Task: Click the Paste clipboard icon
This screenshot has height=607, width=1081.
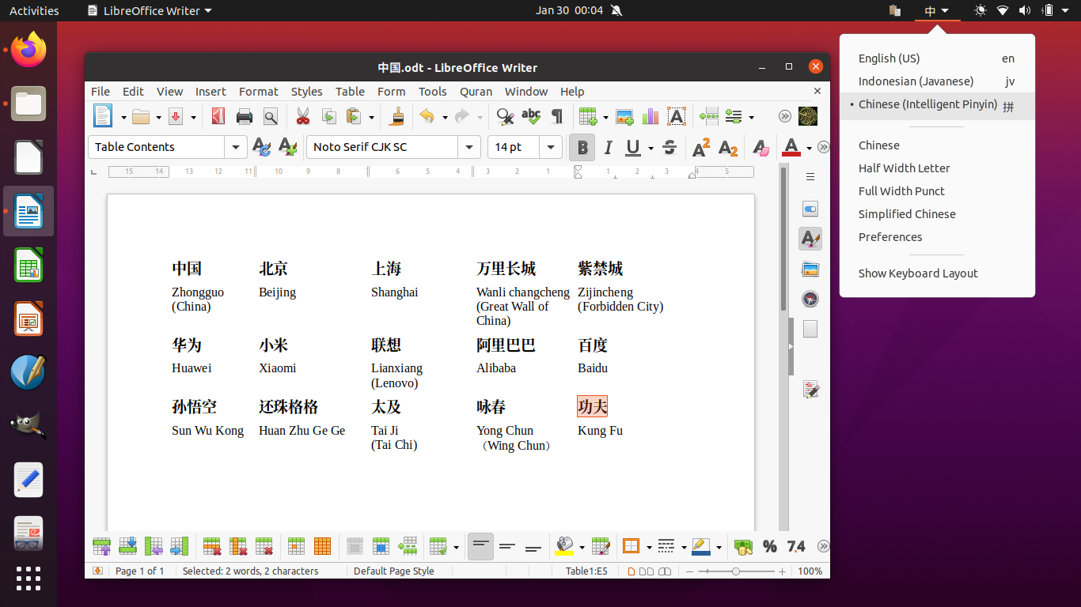Action: 354,117
